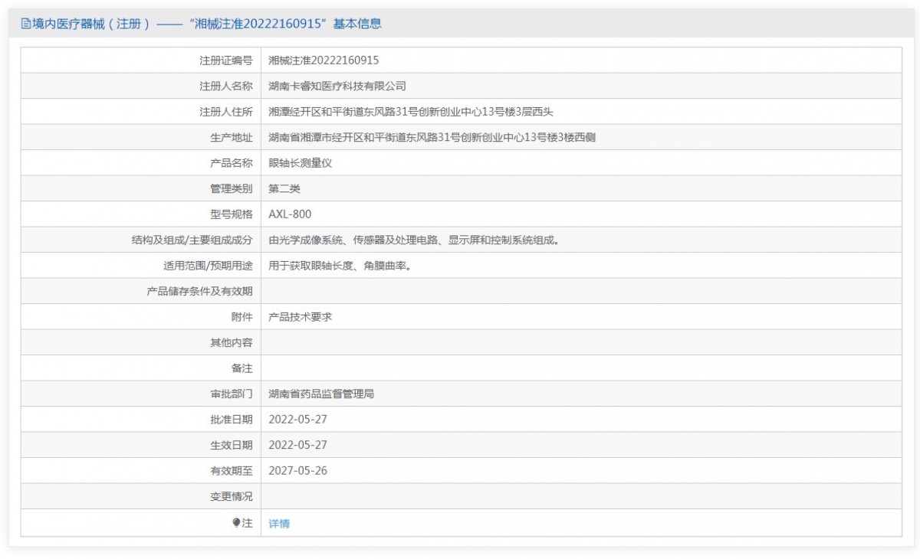Select approving body 湖南省药品监督管理局
Viewport: 920px width, 559px height.
click(321, 394)
